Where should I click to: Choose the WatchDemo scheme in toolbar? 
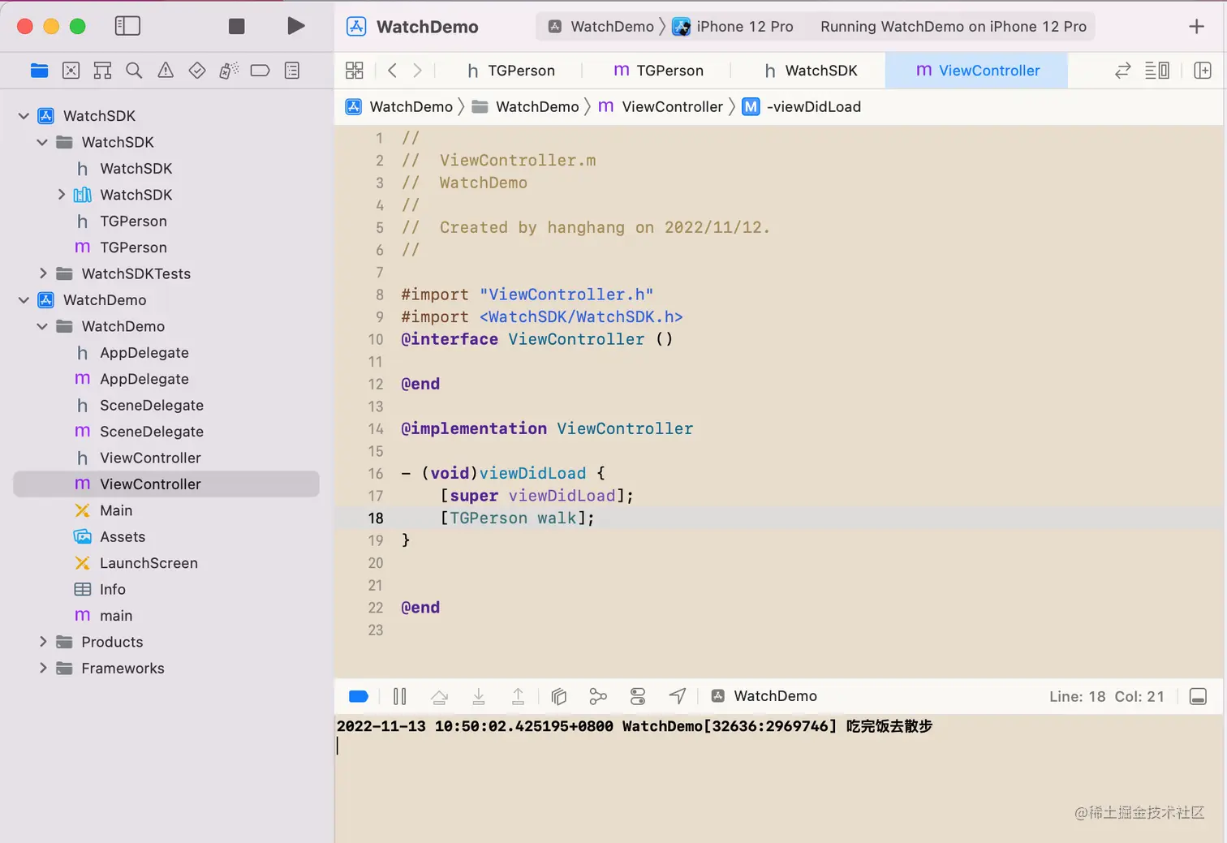(x=601, y=27)
